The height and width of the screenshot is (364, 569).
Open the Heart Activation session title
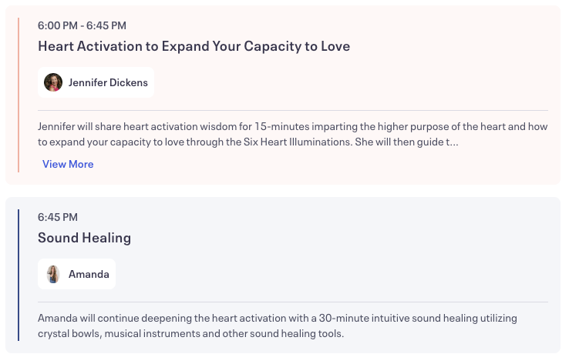pyautogui.click(x=194, y=46)
